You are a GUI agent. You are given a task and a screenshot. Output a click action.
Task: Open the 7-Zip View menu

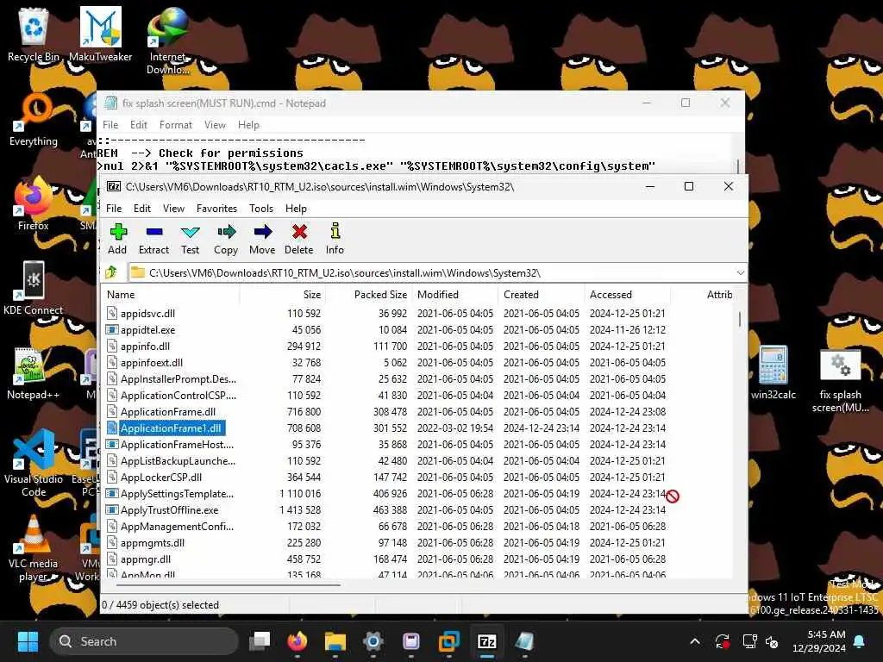pyautogui.click(x=173, y=209)
